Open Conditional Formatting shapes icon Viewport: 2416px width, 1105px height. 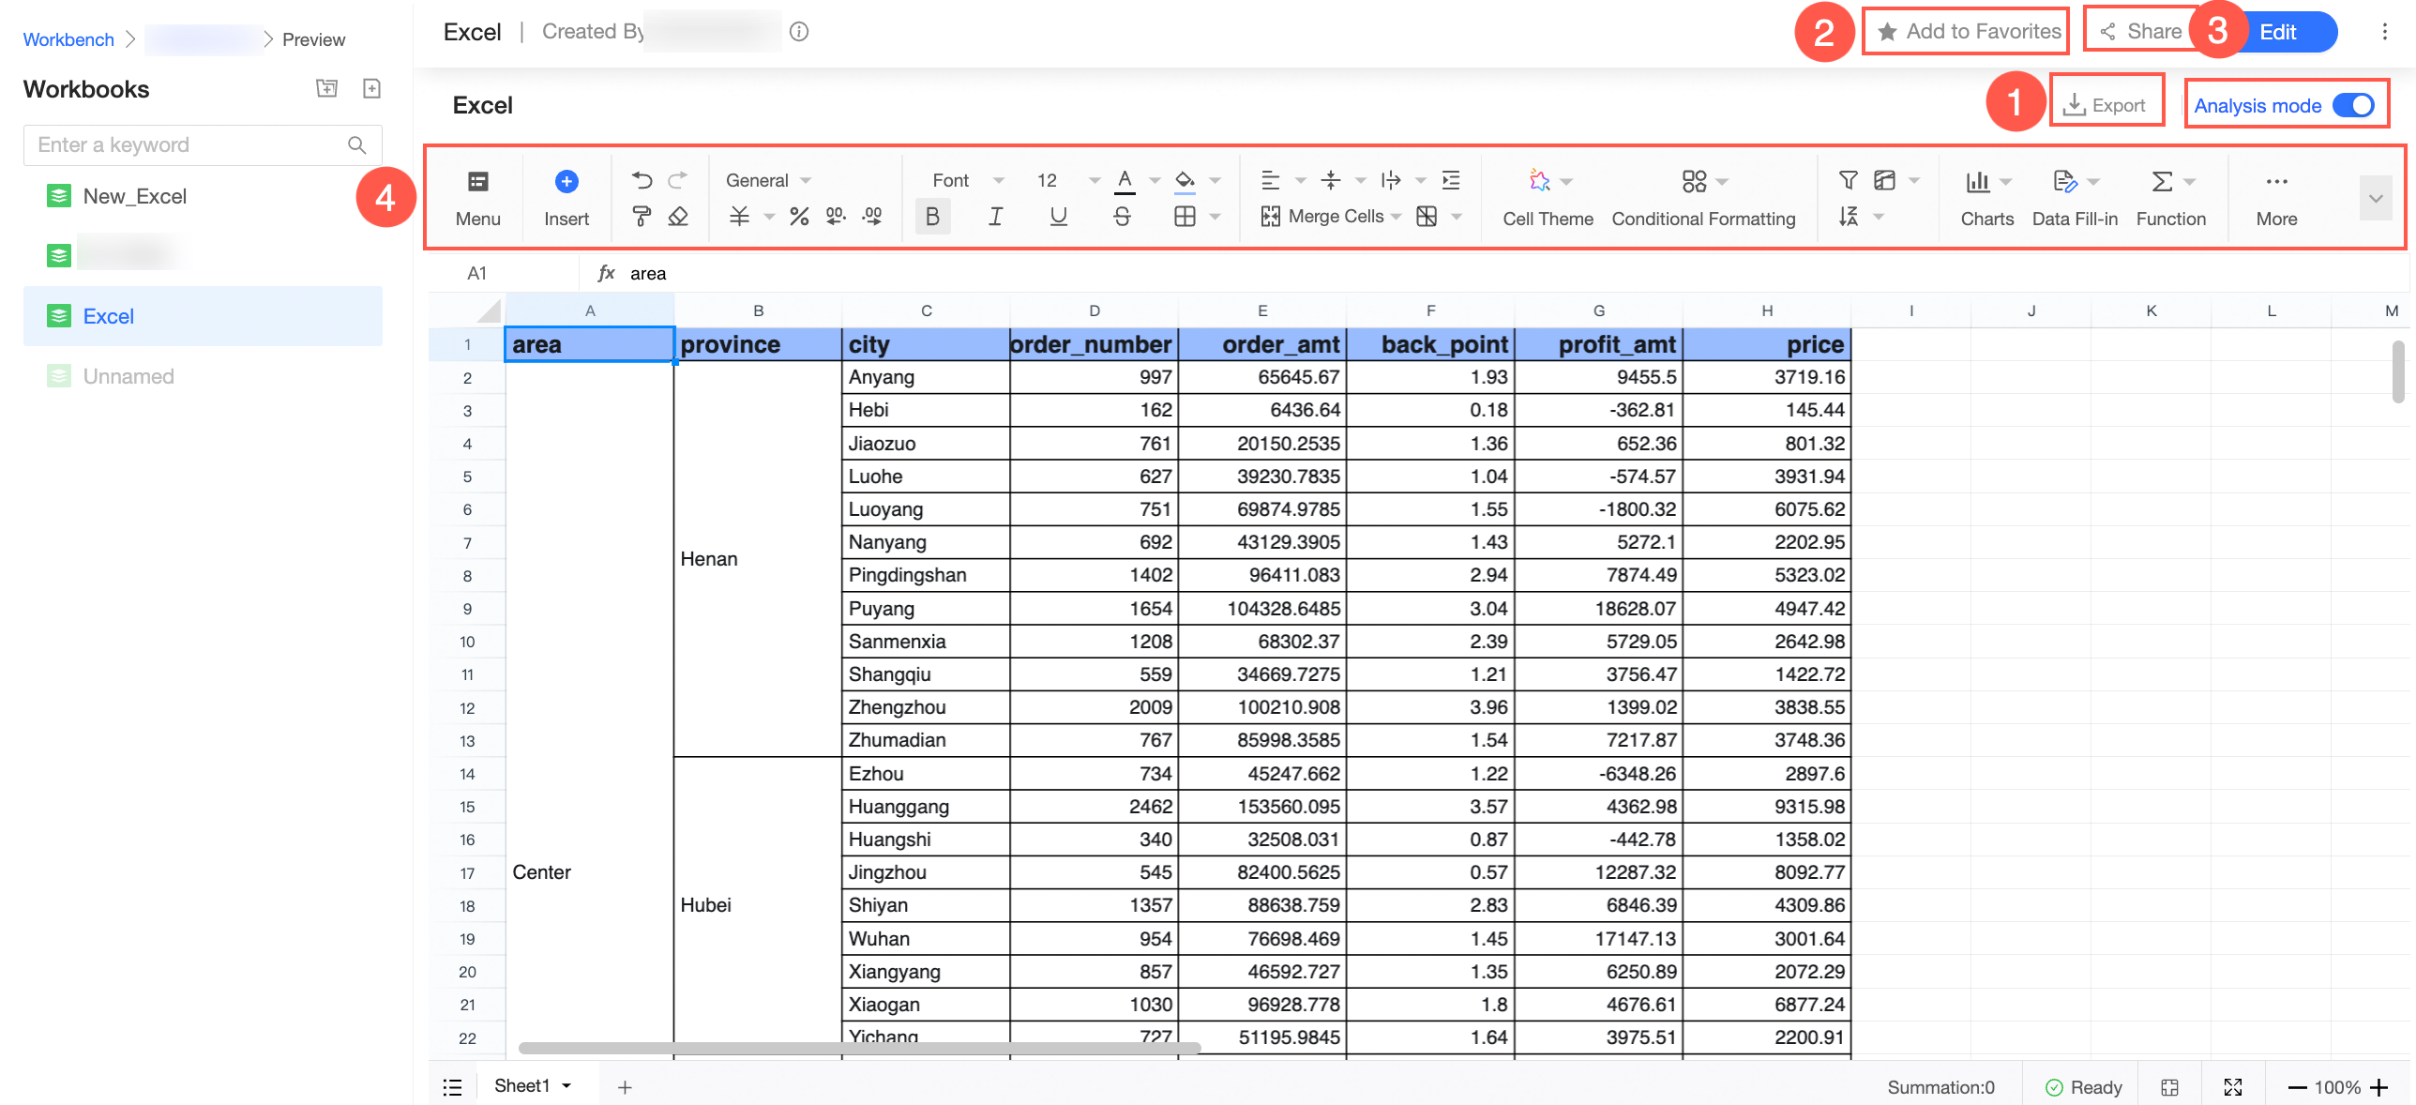(1694, 180)
